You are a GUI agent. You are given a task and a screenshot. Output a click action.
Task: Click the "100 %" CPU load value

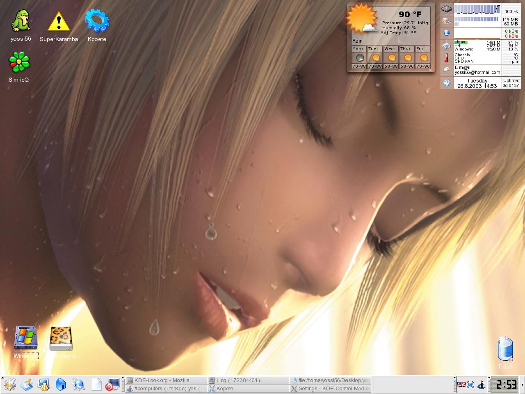click(511, 11)
